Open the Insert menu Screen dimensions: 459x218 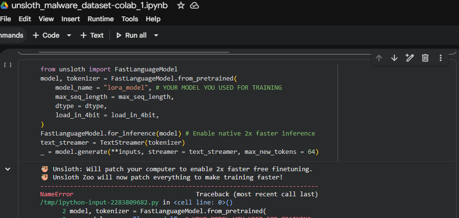tap(70, 19)
